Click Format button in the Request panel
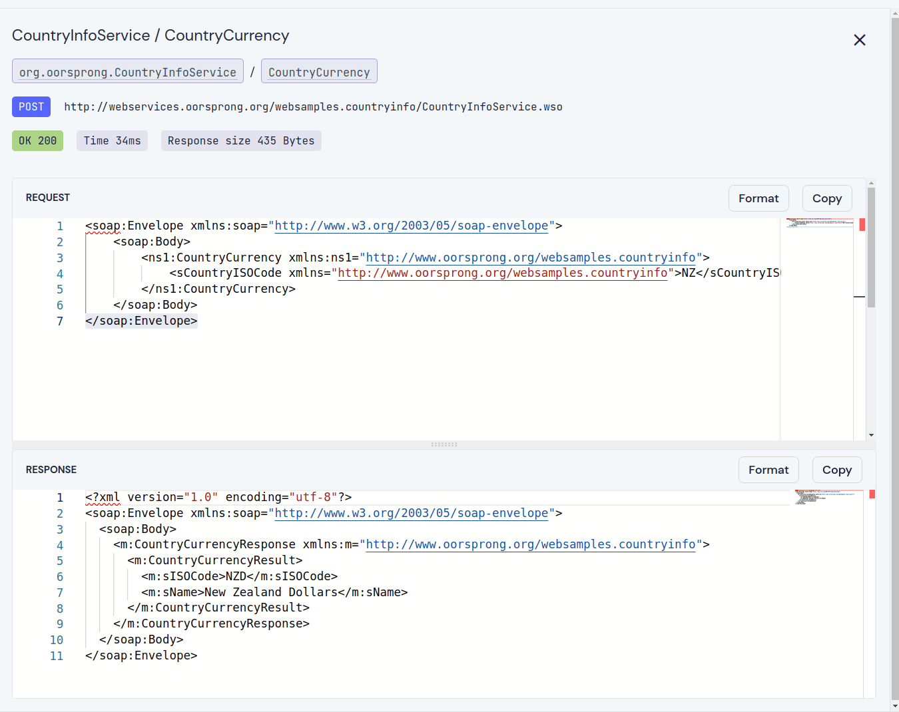The image size is (899, 712). click(758, 198)
